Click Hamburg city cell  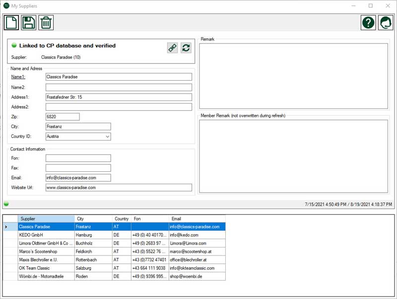click(93, 235)
